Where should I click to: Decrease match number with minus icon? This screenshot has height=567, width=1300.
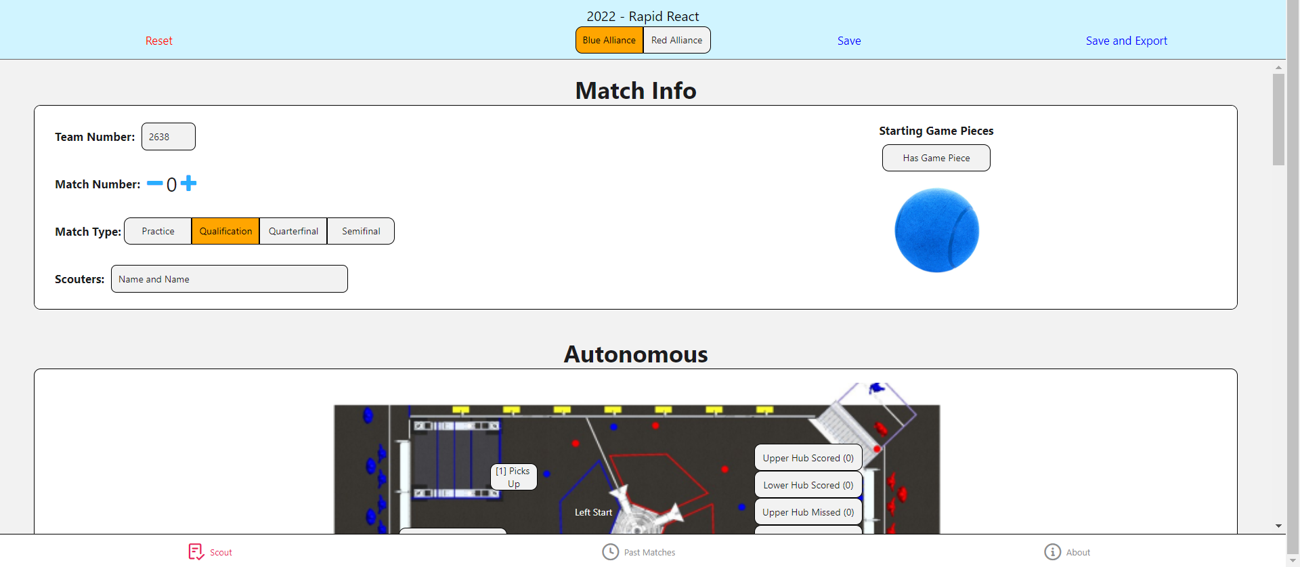(154, 184)
